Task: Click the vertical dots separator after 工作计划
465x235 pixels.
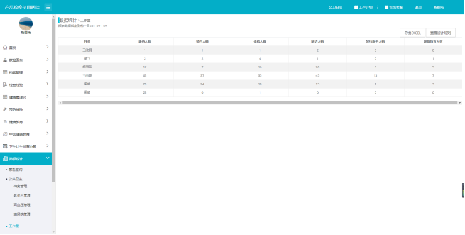Action: pyautogui.click(x=377, y=7)
